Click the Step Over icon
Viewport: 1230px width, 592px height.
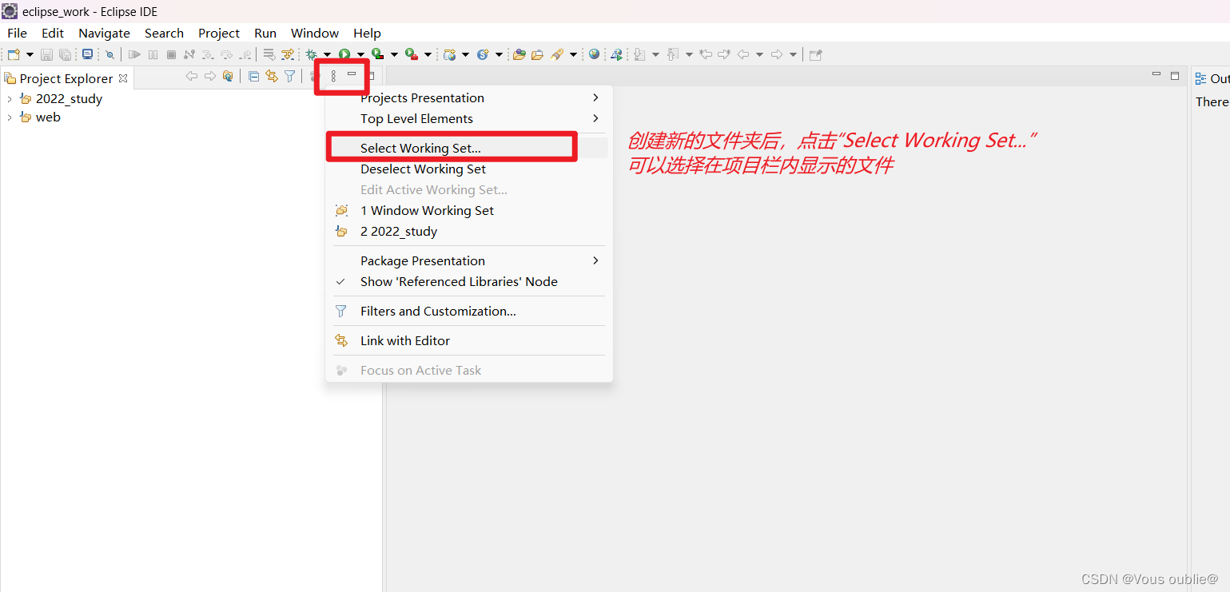226,54
